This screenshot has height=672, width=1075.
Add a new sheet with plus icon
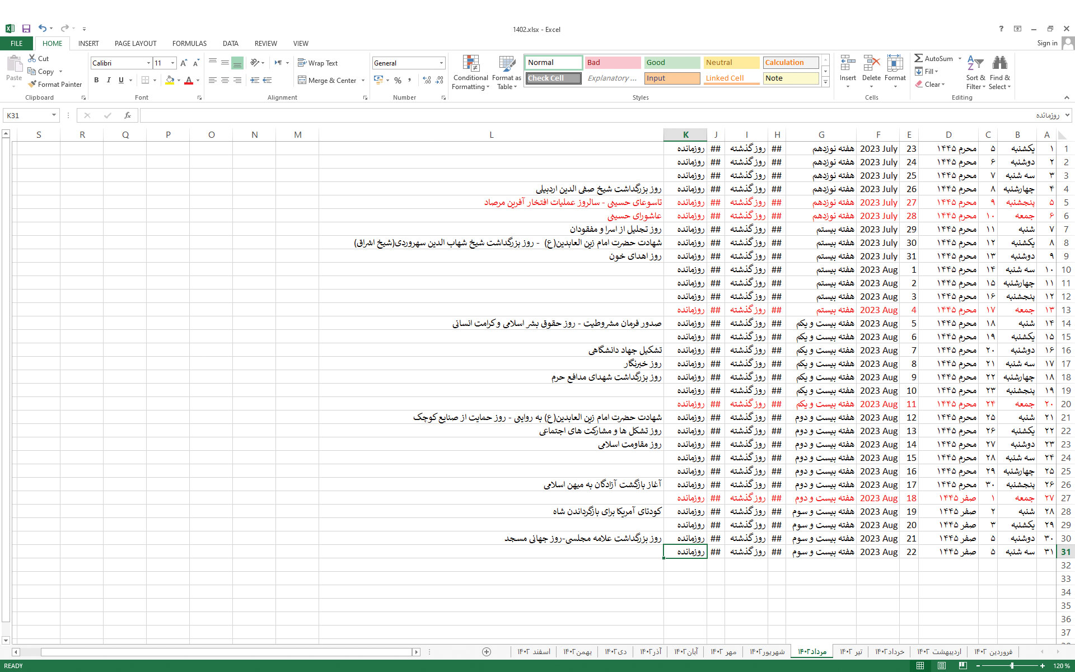(x=487, y=652)
